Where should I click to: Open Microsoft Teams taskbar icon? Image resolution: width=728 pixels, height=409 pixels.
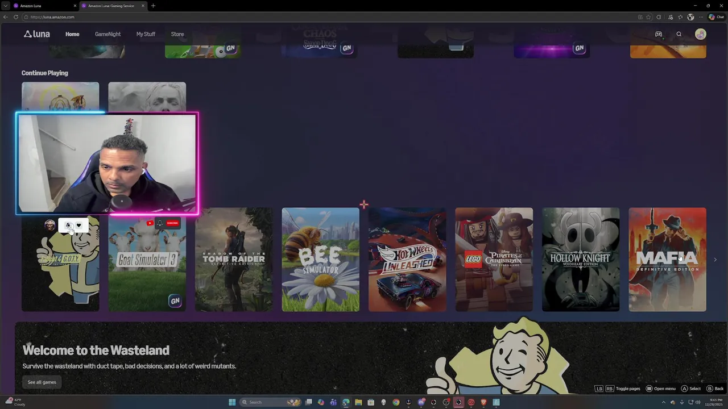(333, 402)
